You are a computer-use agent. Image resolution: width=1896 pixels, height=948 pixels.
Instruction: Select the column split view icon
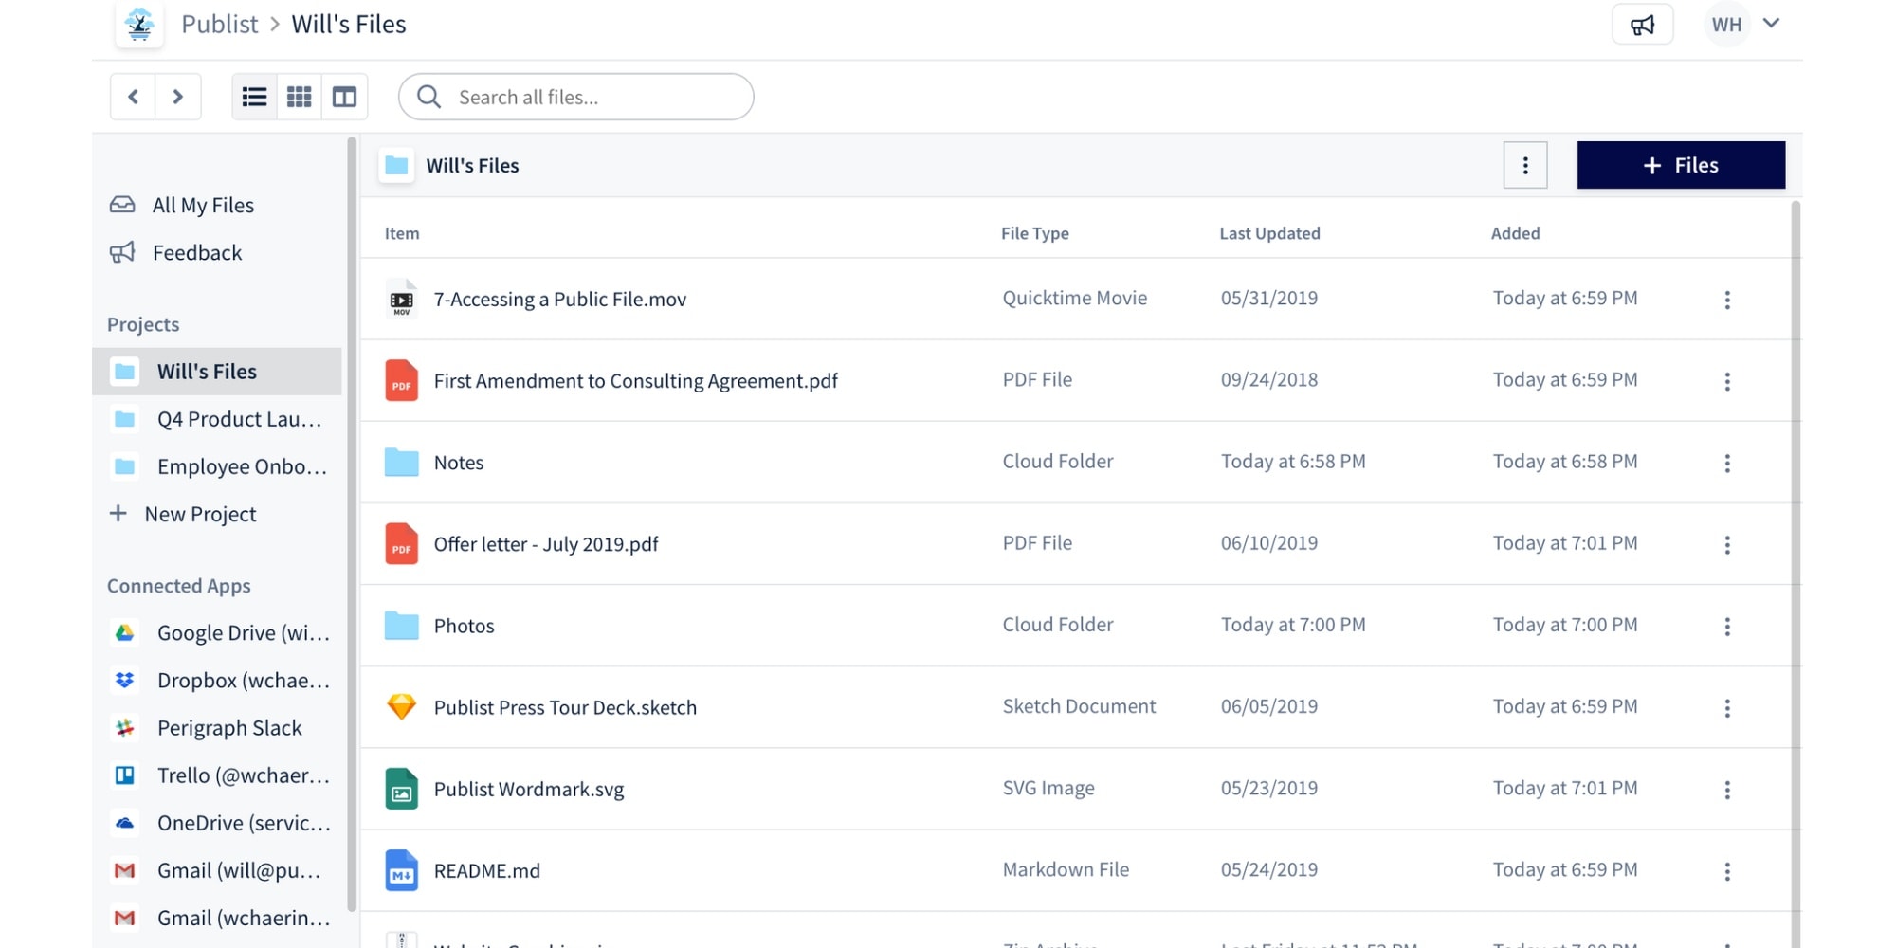[344, 97]
